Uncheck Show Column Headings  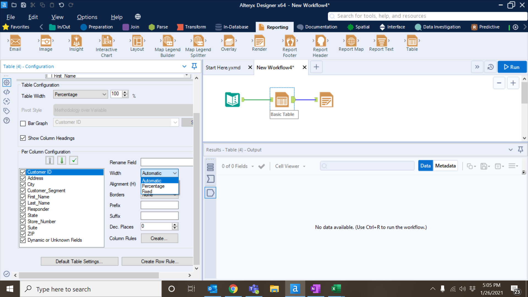tap(23, 138)
